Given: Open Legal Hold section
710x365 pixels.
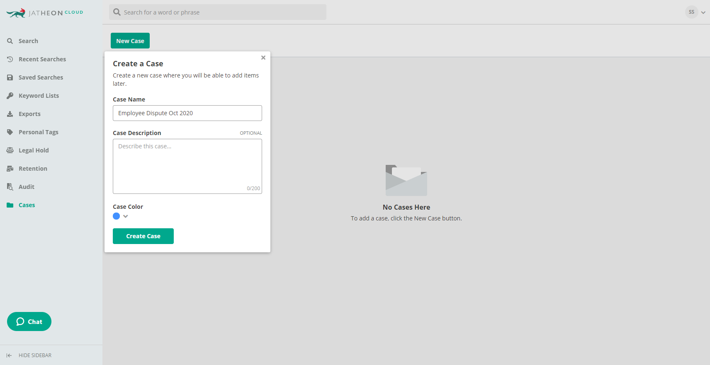Looking at the screenshot, I should click(34, 150).
